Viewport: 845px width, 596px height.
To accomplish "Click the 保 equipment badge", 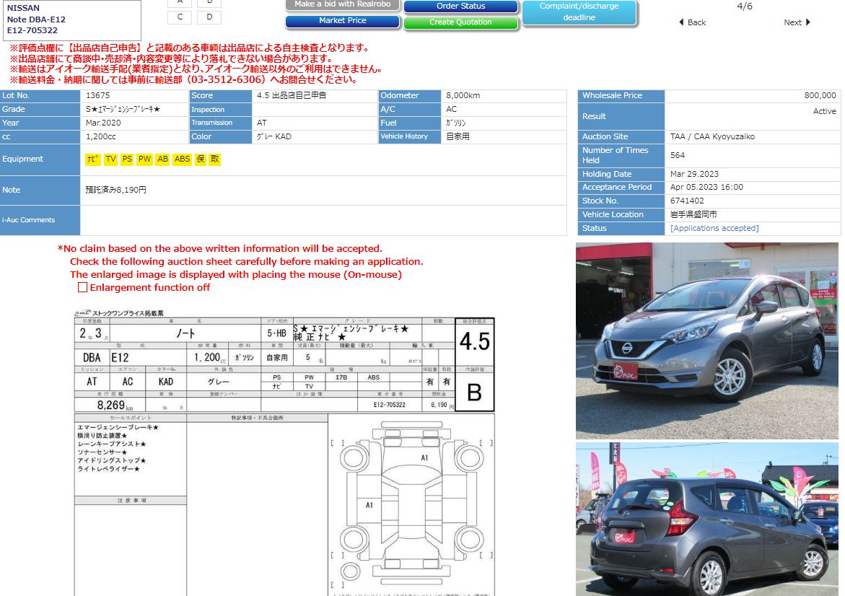I will [201, 159].
